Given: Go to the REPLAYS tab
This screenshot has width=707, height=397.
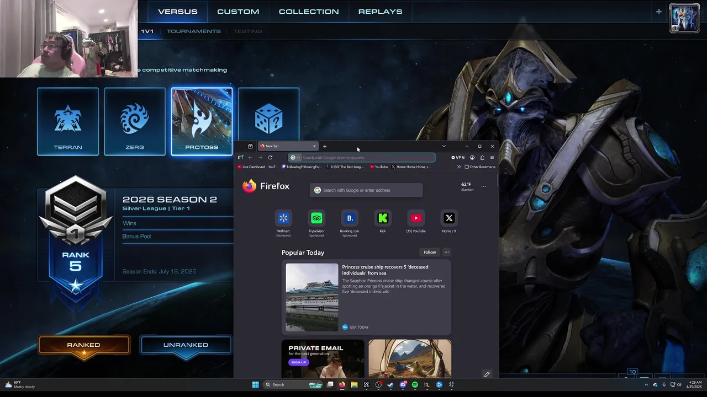Looking at the screenshot, I should pos(381,12).
